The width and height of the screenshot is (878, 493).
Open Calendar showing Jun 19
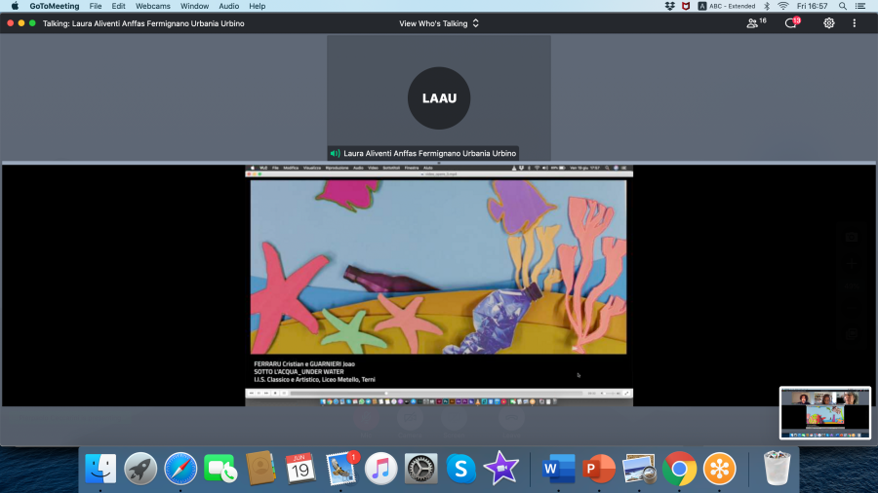[x=300, y=469]
